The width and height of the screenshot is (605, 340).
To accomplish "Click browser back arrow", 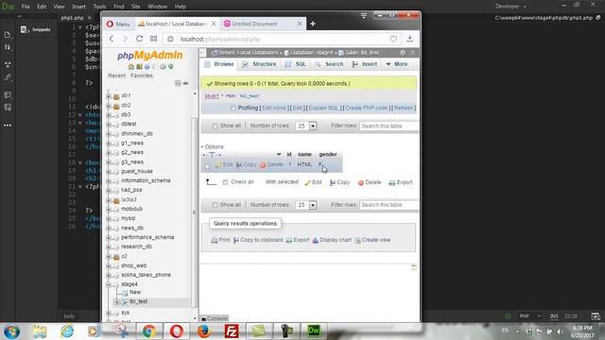I will point(112,39).
